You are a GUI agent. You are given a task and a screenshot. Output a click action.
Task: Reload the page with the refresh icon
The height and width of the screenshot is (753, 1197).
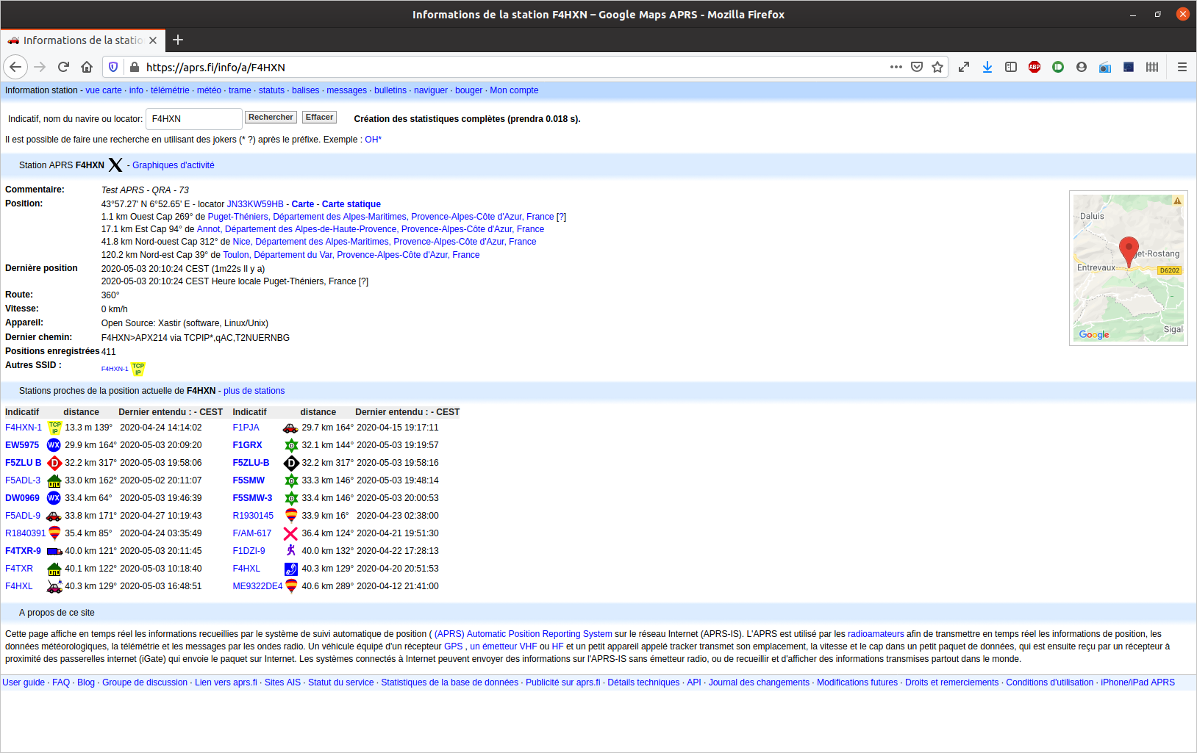pyautogui.click(x=63, y=67)
